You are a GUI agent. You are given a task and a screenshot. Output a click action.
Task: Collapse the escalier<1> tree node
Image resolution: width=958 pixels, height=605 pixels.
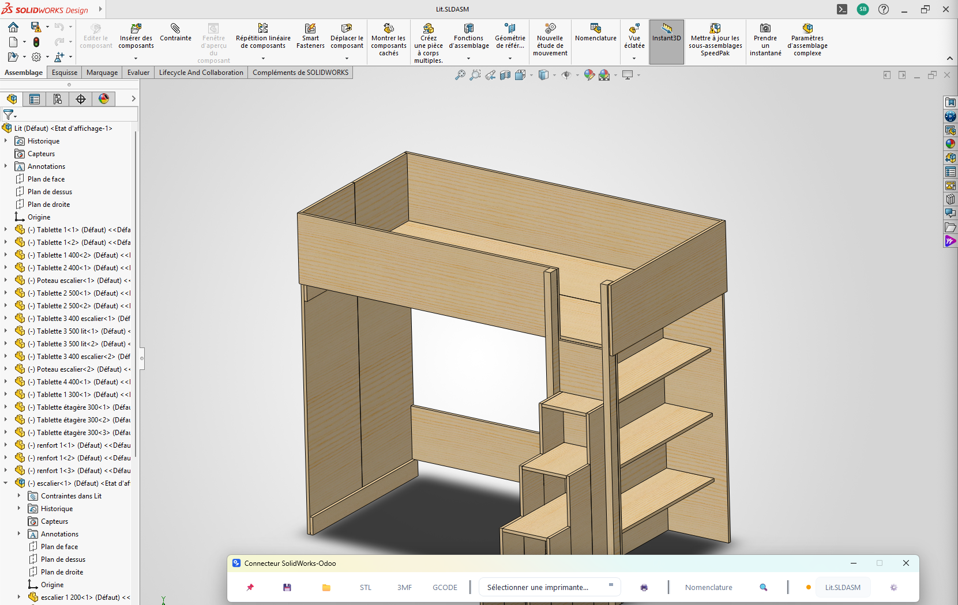6,483
